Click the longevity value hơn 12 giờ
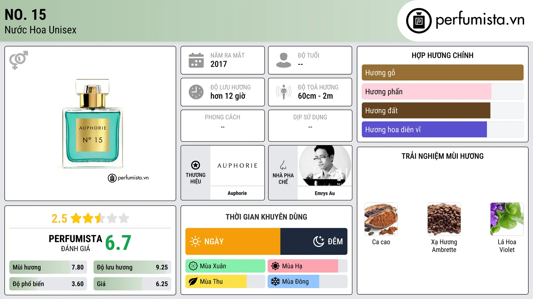The width and height of the screenshot is (533, 299). (228, 96)
